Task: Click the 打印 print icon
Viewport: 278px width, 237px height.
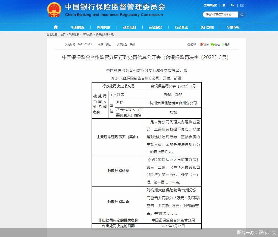Action: pyautogui.click(x=189, y=44)
